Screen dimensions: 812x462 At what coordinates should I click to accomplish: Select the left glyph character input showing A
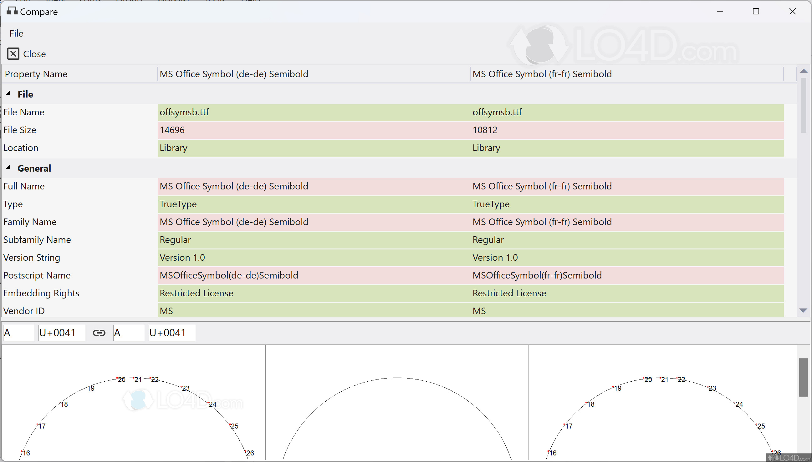point(18,333)
